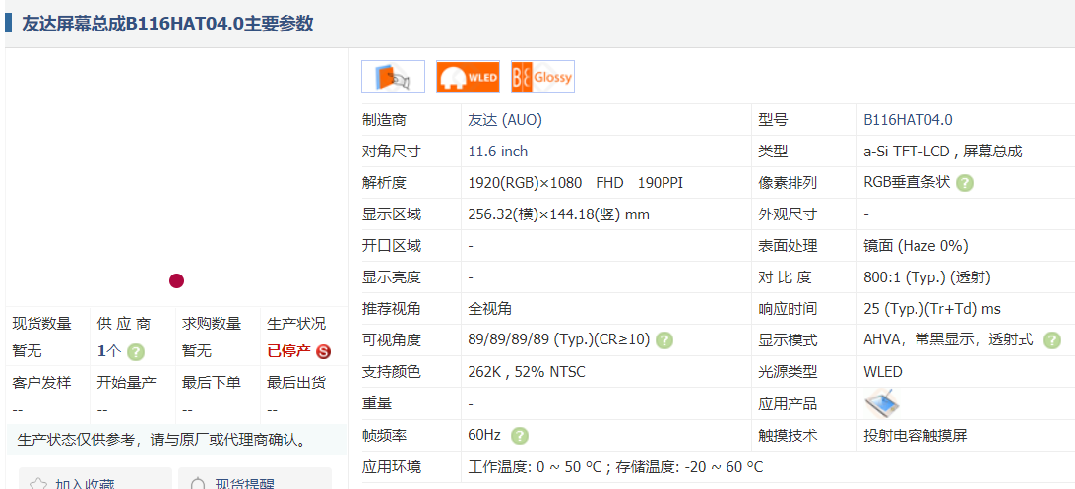
Task: Click display area value 256.32(横)×144.18(竖) mm
Action: pyautogui.click(x=559, y=215)
